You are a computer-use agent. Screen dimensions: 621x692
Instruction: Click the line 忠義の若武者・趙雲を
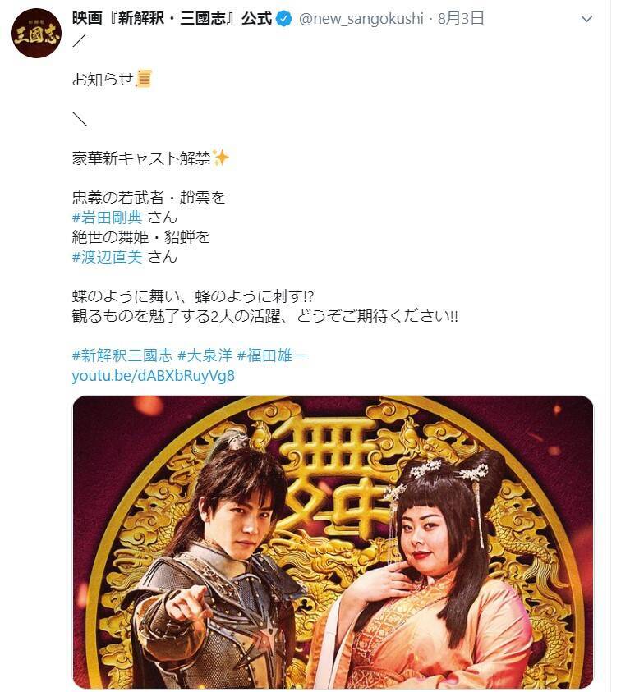point(149,198)
